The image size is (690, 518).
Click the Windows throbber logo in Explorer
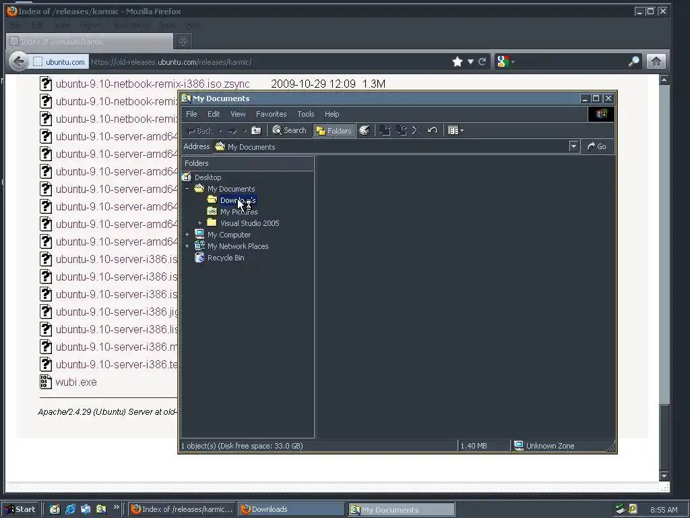pyautogui.click(x=601, y=114)
